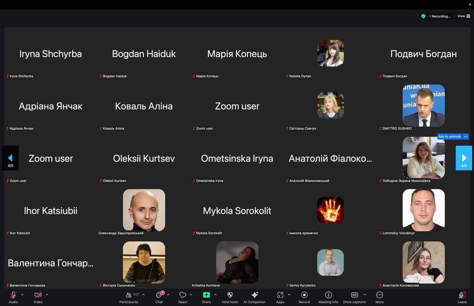The width and height of the screenshot is (474, 306).
Task: Open the More options menu
Action: click(380, 297)
